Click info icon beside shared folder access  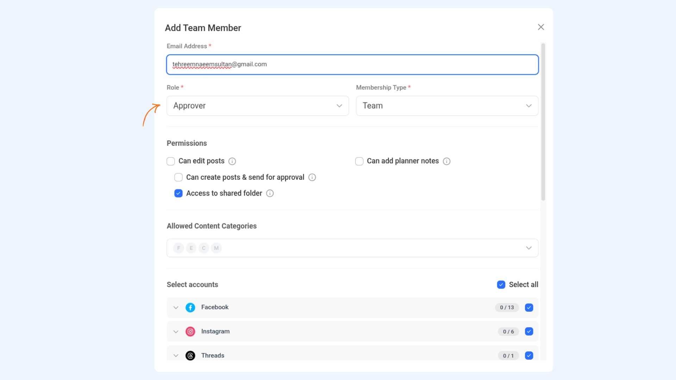(270, 193)
